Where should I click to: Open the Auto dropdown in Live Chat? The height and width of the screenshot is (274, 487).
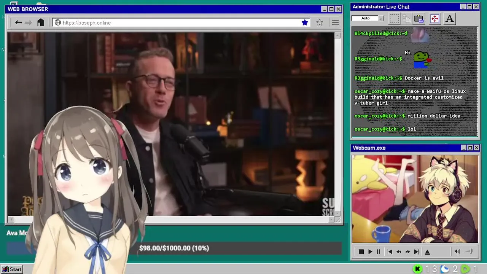click(381, 18)
